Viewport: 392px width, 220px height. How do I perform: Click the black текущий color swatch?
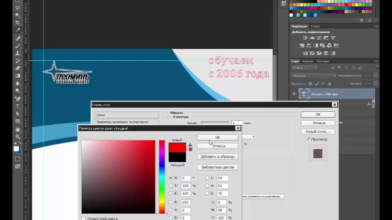[x=177, y=157]
